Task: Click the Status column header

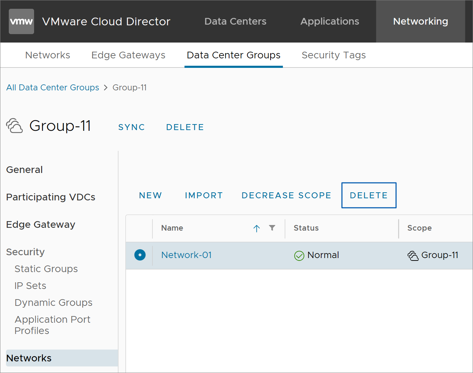Action: (x=306, y=228)
